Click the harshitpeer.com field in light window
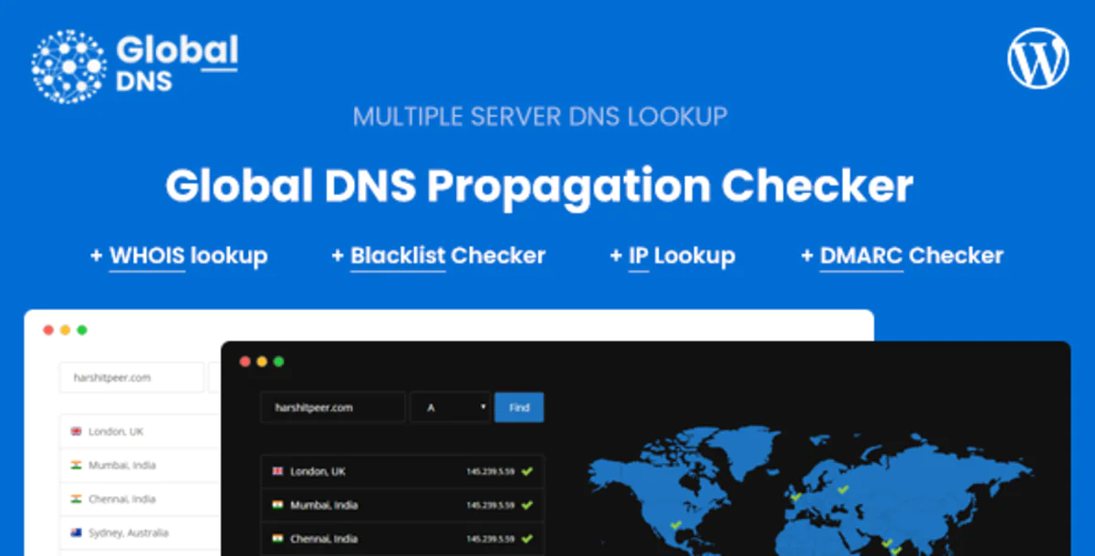This screenshot has width=1095, height=556. point(131,377)
